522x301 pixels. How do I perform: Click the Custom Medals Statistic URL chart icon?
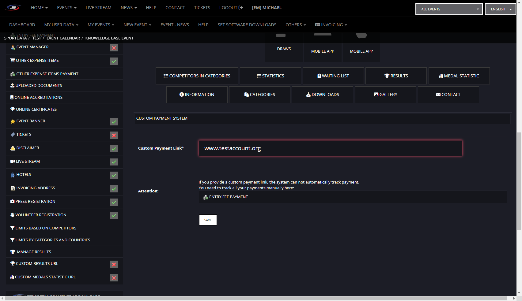[x=12, y=277]
